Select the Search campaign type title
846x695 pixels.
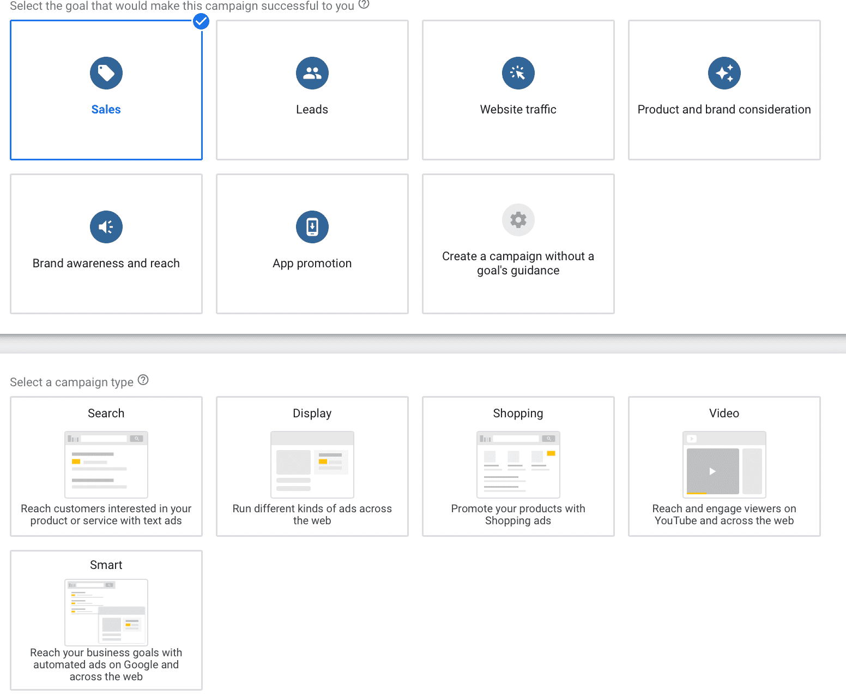(106, 414)
